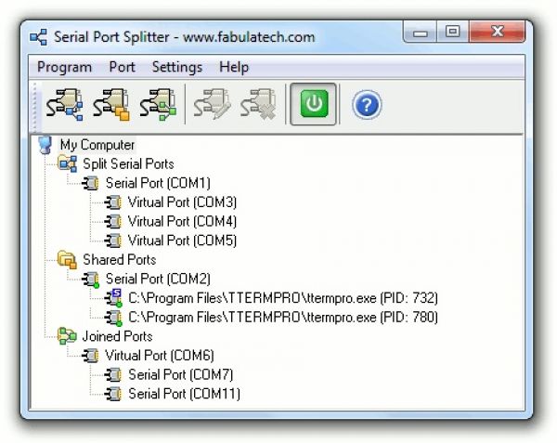The image size is (557, 443).
Task: Click the share serial port toolbar icon
Action: 111,104
